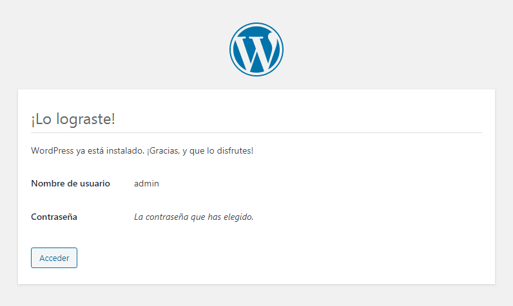Click the Contraseña label
513x306 pixels.
(x=54, y=217)
